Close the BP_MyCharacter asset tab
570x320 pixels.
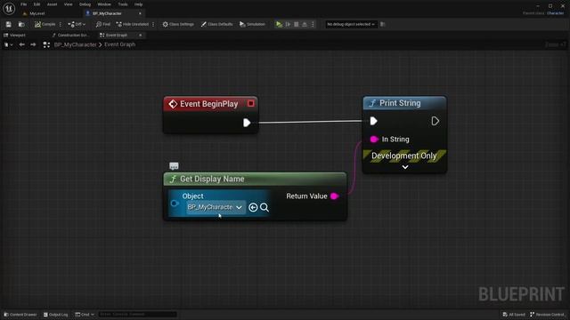140,13
